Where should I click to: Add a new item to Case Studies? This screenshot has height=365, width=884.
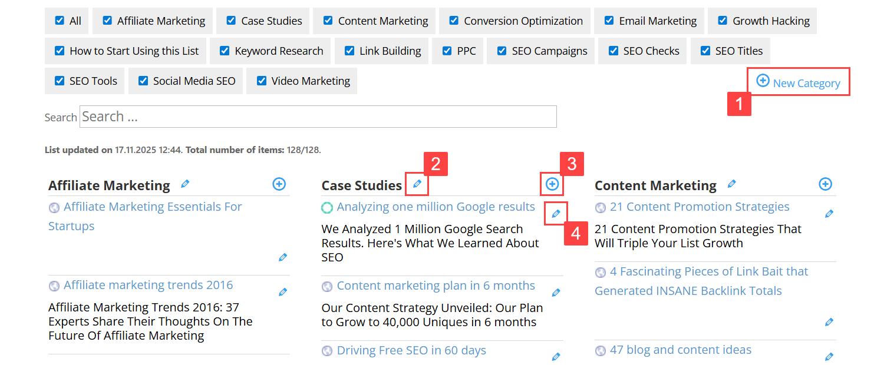click(x=552, y=184)
